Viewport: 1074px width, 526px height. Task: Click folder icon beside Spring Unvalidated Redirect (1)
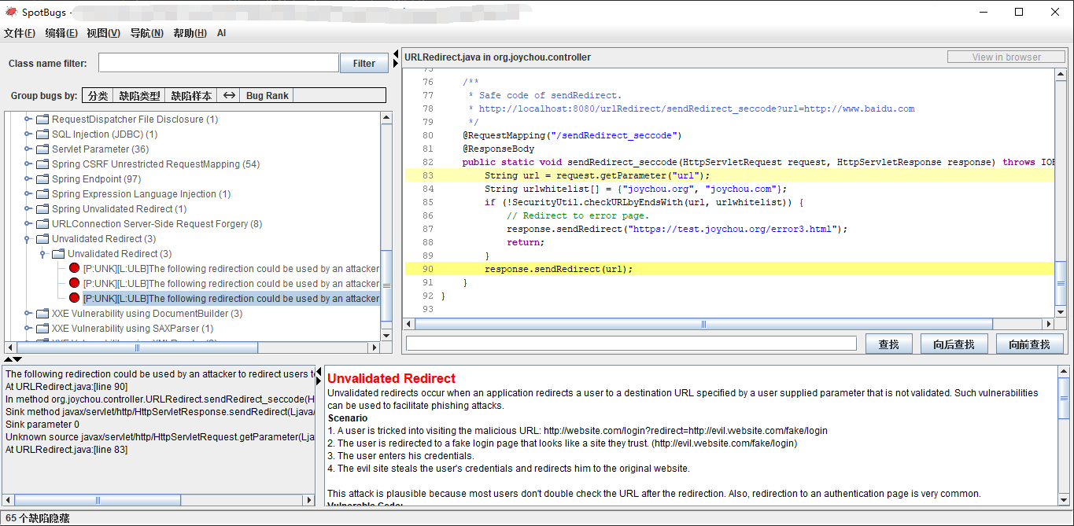42,209
